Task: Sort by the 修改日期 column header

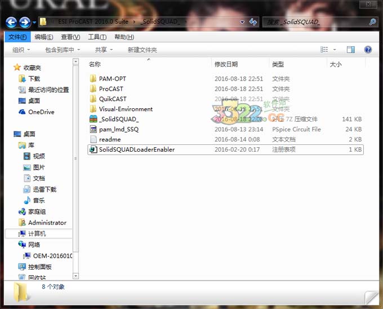Action: pos(226,64)
